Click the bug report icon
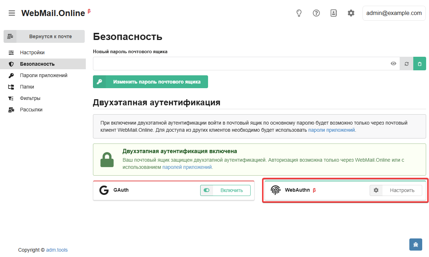429x257 pixels. tap(416, 245)
